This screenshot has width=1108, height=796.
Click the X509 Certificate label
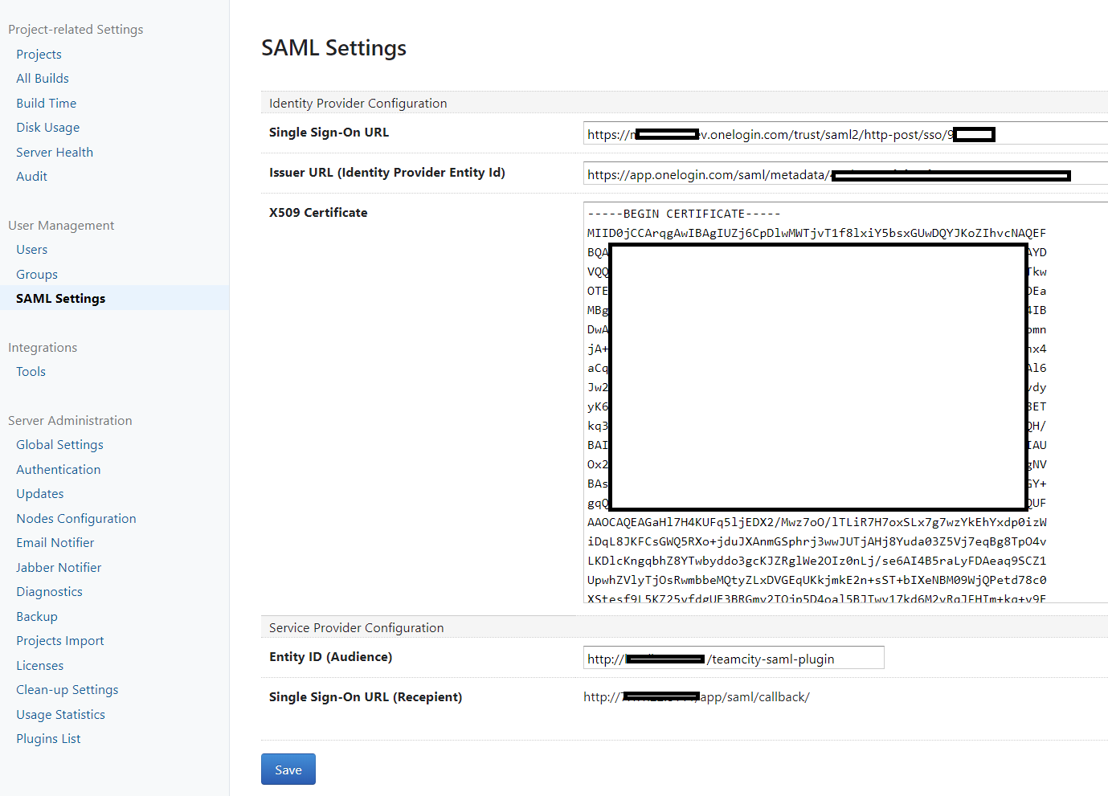(x=318, y=213)
